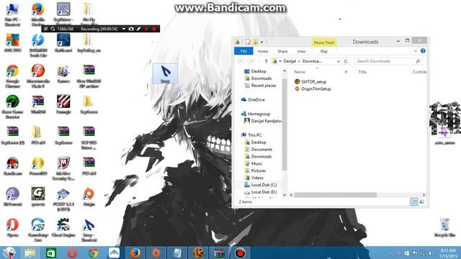Open the File tab in Explorer
This screenshot has width=461, height=259.
coord(243,51)
